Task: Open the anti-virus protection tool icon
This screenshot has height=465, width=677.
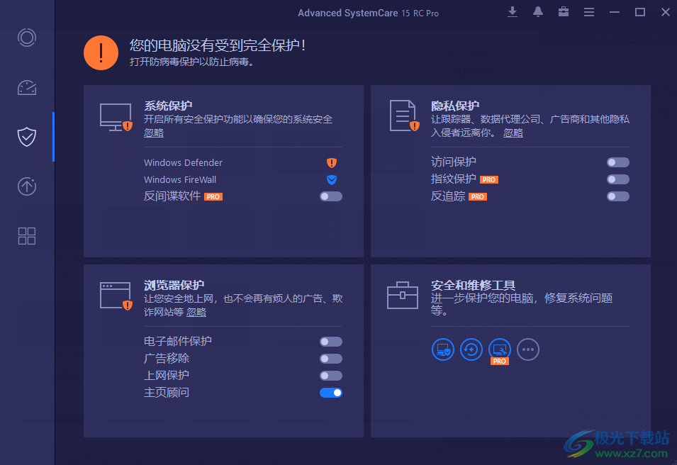Action: click(x=442, y=349)
